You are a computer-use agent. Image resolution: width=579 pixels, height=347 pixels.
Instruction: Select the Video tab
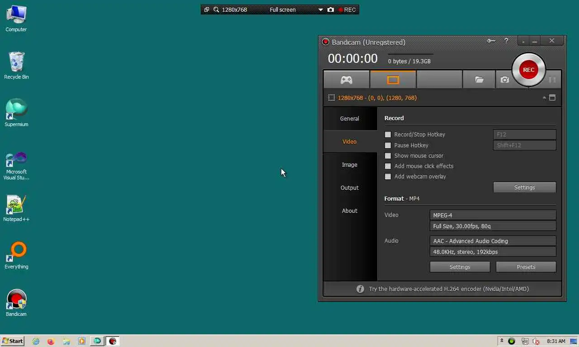(x=350, y=141)
